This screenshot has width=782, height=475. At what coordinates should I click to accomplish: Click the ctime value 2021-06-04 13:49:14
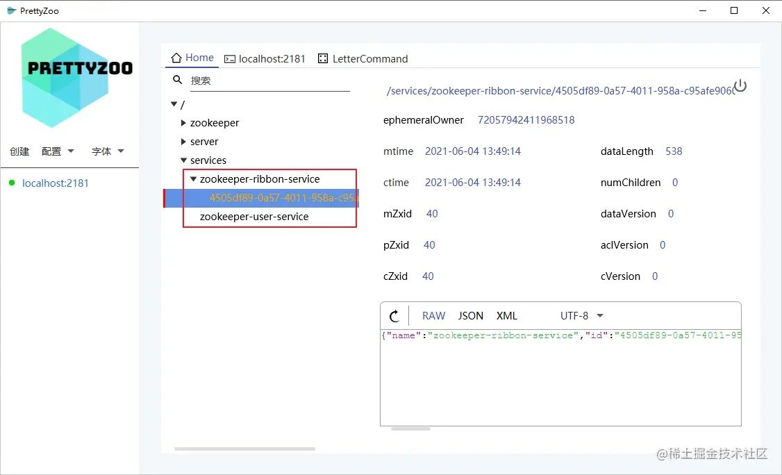pyautogui.click(x=473, y=183)
